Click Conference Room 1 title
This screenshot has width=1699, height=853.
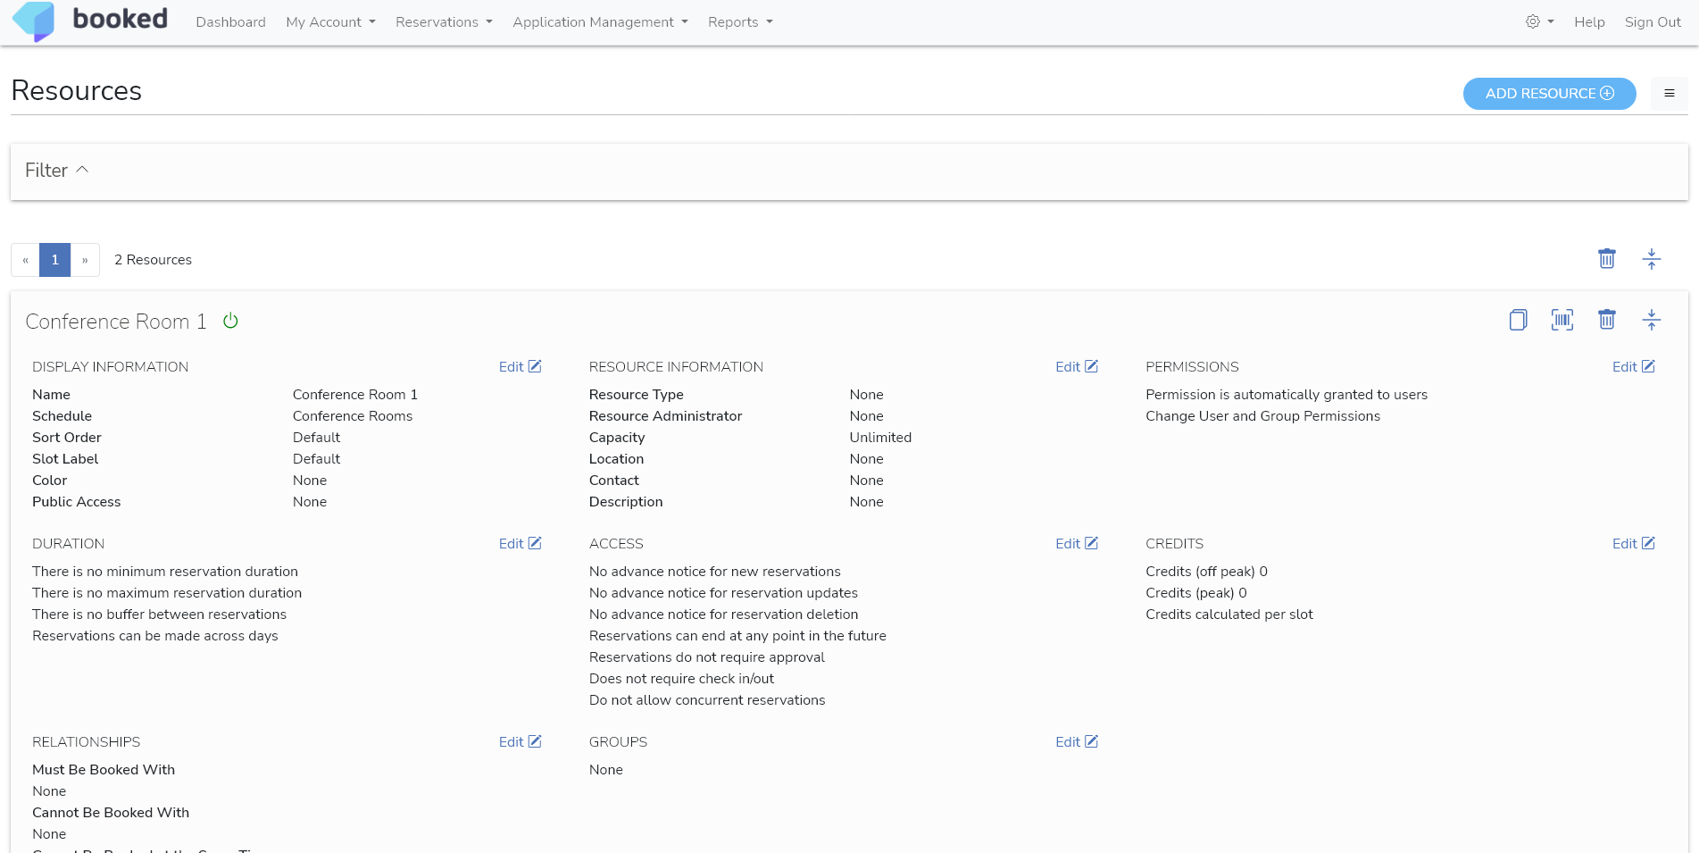coord(116,322)
